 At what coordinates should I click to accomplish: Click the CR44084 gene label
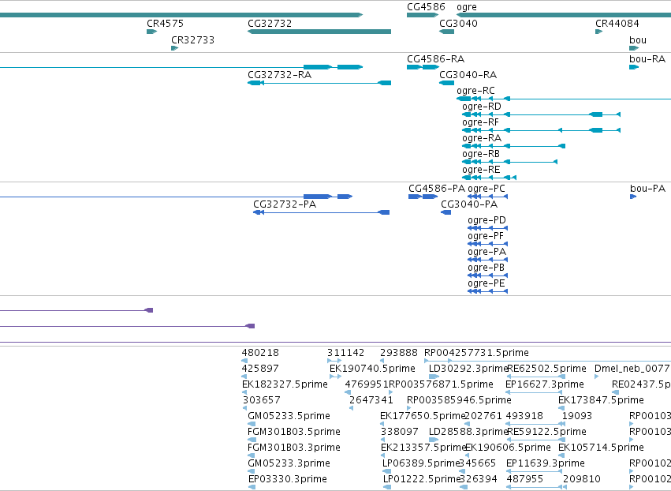[x=617, y=24]
